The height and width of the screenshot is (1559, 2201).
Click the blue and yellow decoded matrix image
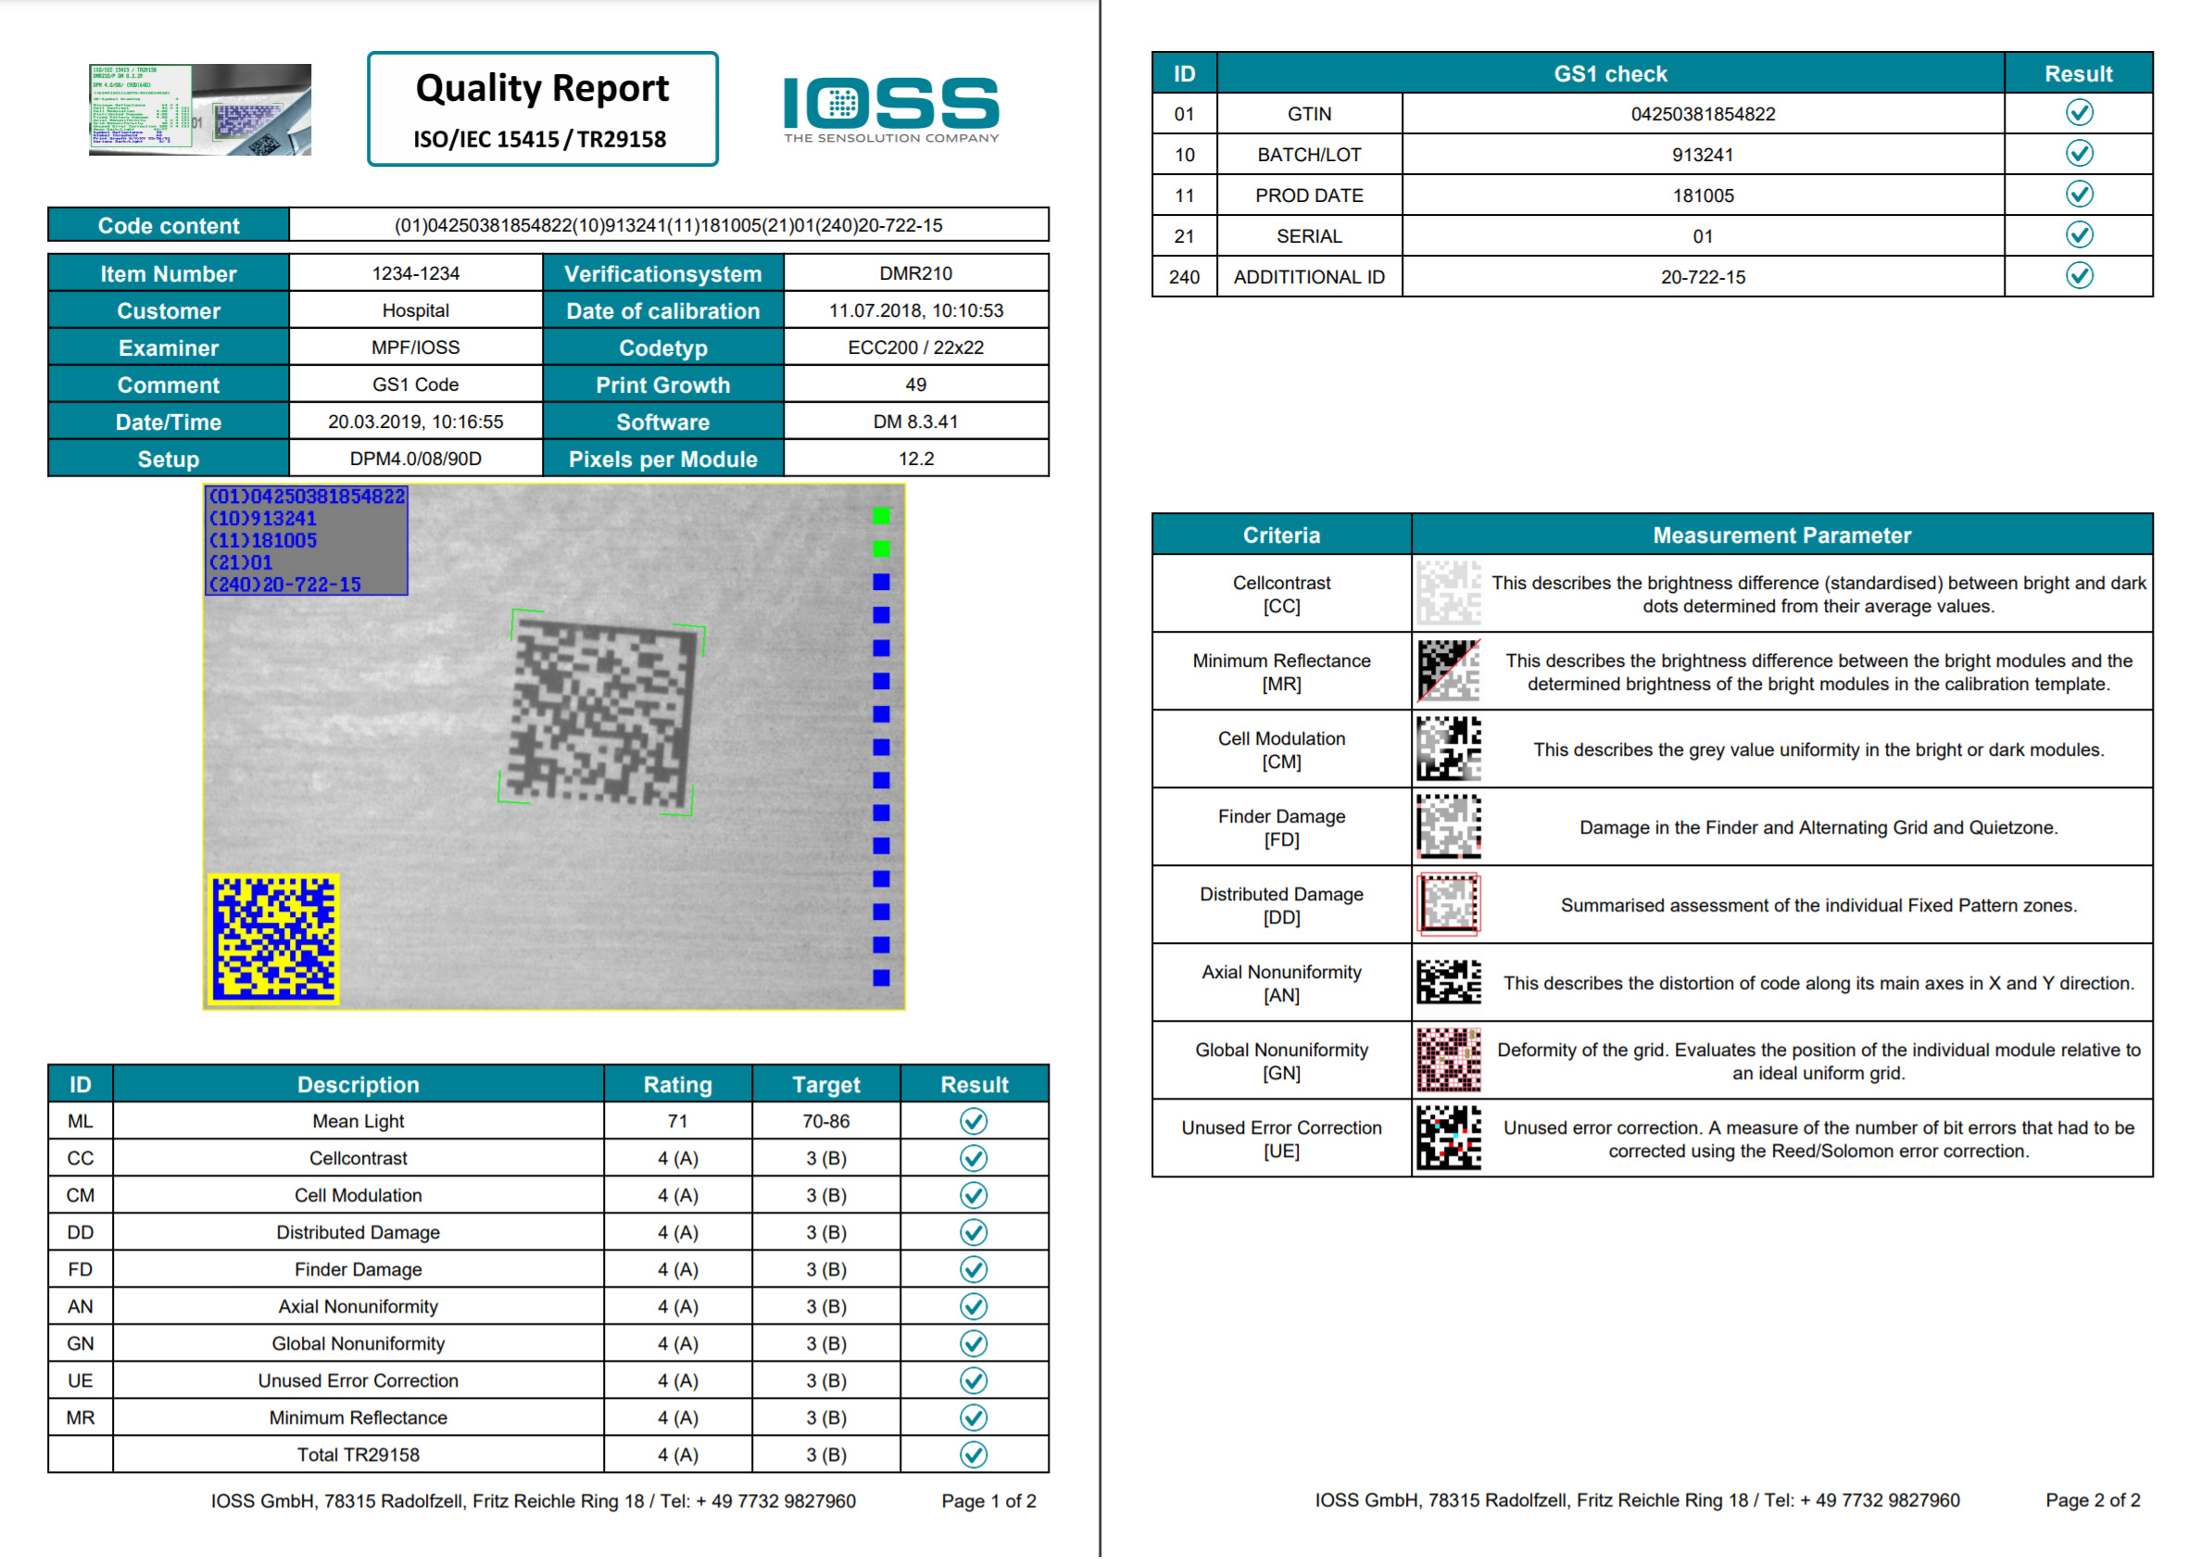tap(273, 941)
